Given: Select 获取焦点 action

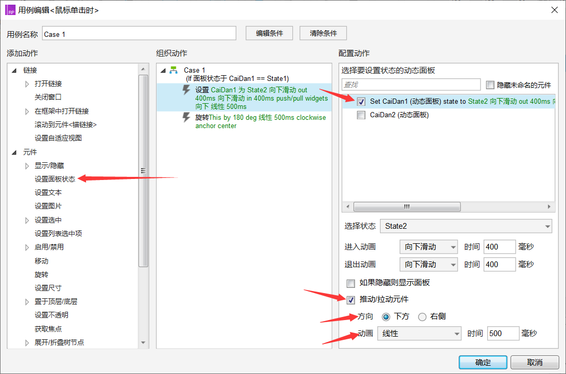Looking at the screenshot, I should pyautogui.click(x=48, y=329).
